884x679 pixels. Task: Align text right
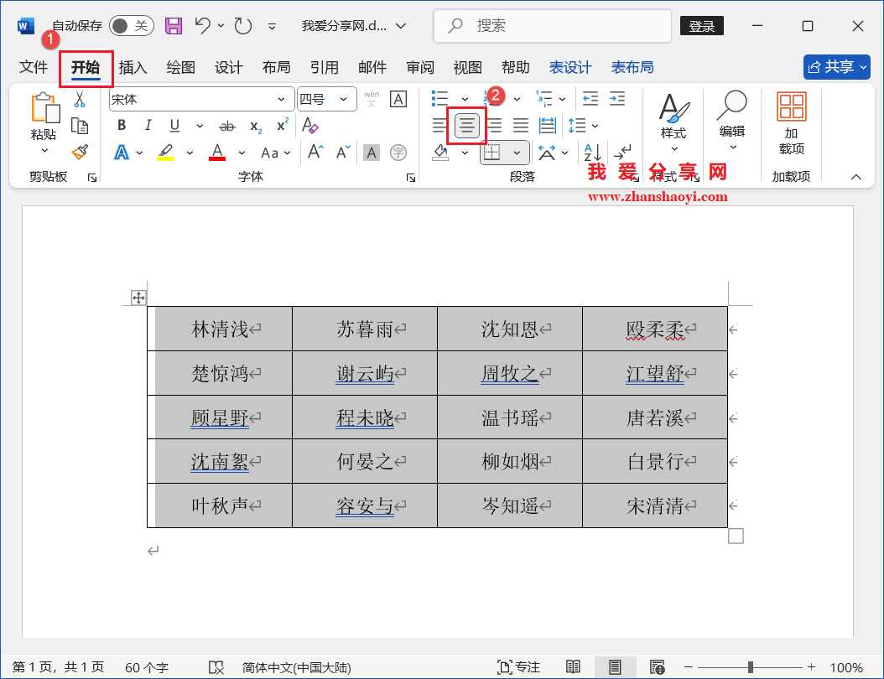click(x=495, y=125)
